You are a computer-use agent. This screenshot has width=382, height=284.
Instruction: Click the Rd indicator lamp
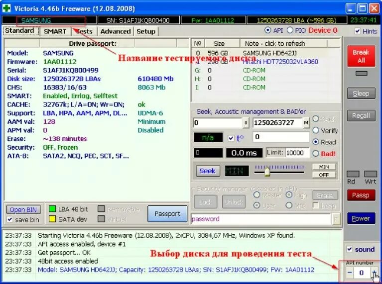point(353,174)
